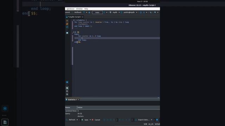The image size is (225, 126).
Task: Expand the transaction mode dropdown arrow
Action: (x=107, y=13)
